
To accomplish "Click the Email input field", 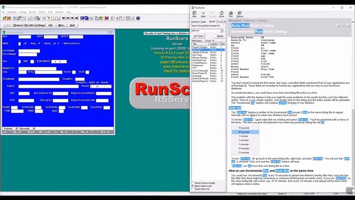I will 48,86.
